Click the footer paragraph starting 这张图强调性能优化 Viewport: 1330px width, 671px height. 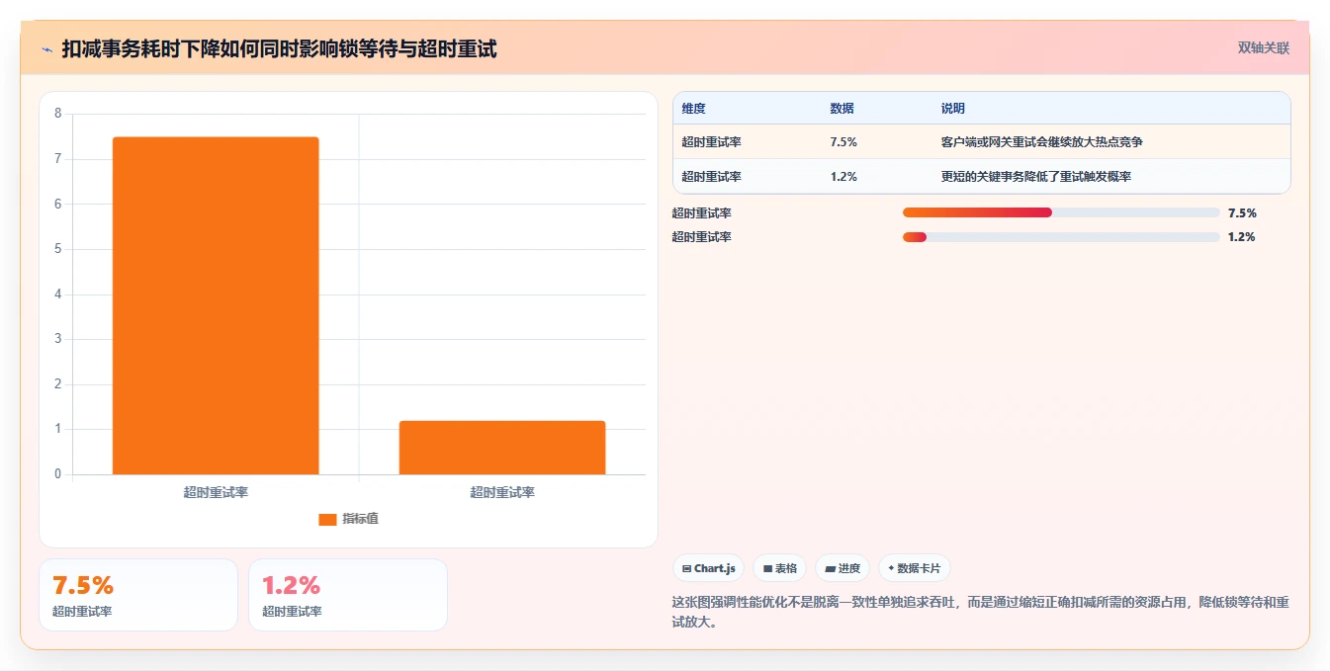(980, 612)
